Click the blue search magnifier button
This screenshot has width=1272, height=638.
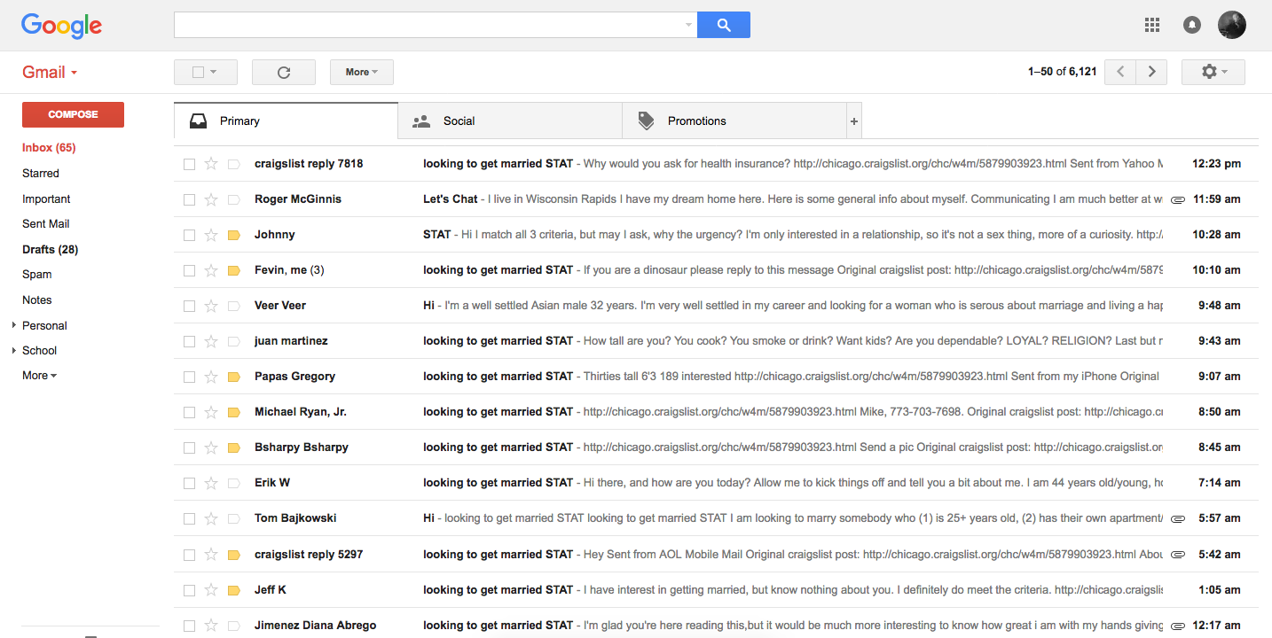[x=724, y=25]
